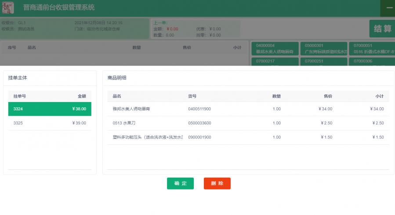Screen dimensions: 395x215
Task: Select suspended order 3325
Action: (x=50, y=123)
